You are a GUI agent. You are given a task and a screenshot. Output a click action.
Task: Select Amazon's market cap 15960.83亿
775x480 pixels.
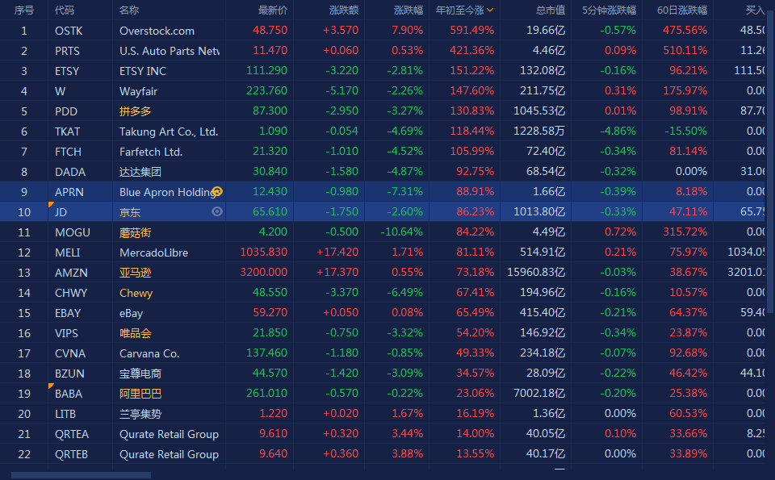pyautogui.click(x=536, y=272)
